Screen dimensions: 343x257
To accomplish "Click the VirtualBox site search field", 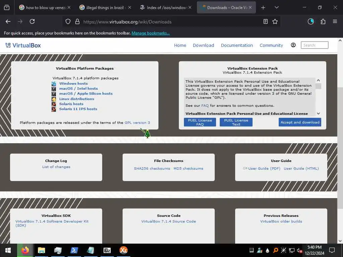I will tap(314, 45).
